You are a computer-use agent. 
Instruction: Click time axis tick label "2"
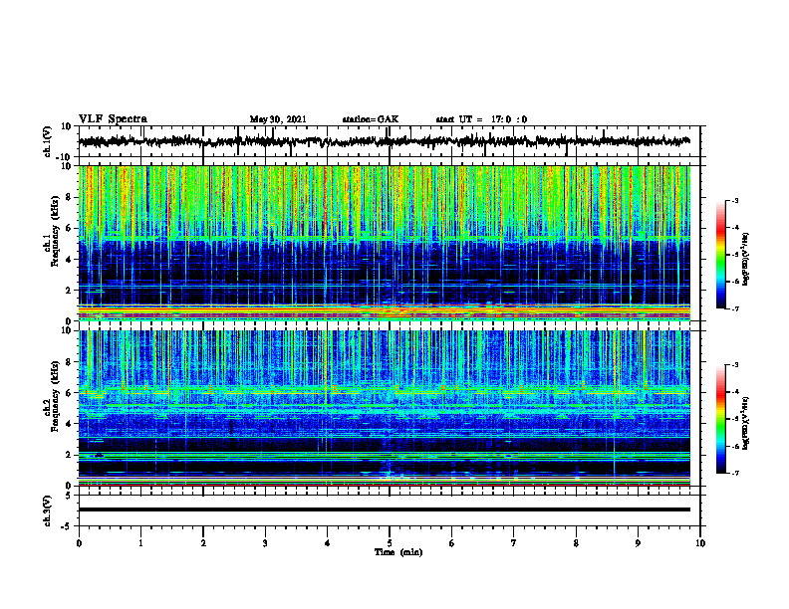203,543
